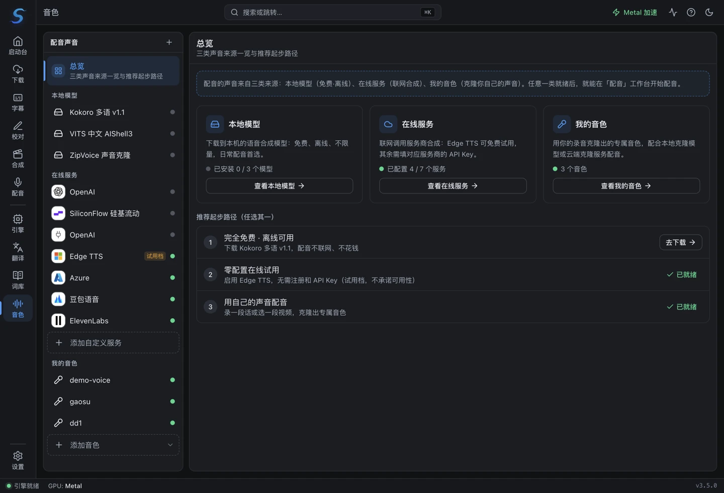Select the 音色 voices sidebar item
The height and width of the screenshot is (493, 724).
click(x=18, y=308)
